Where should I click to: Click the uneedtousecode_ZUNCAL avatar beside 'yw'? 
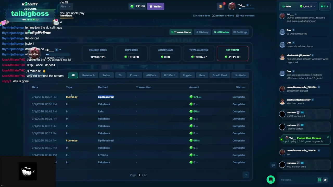(282, 152)
